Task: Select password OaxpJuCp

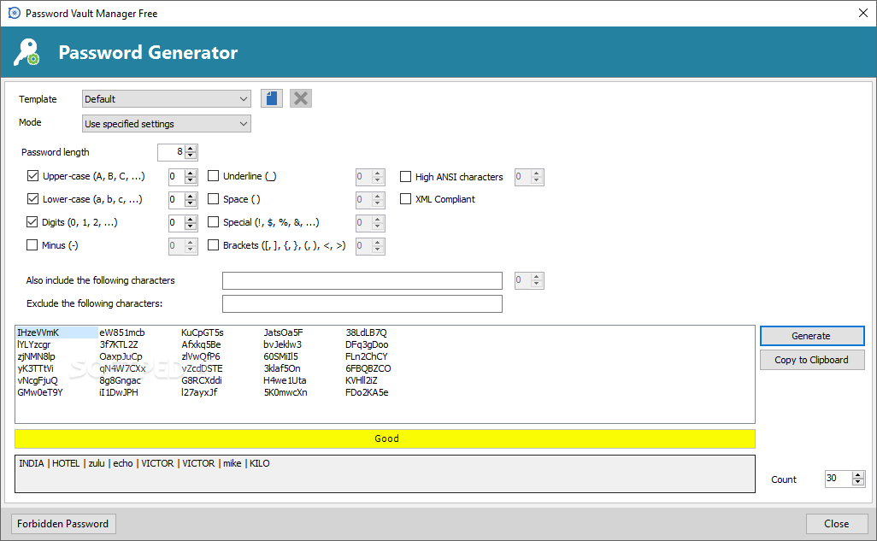Action: click(x=121, y=356)
